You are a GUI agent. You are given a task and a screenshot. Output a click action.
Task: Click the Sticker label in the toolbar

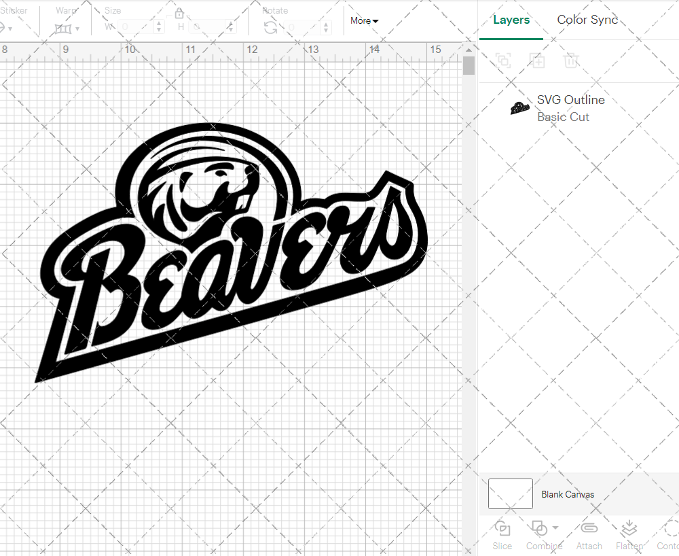coord(15,10)
